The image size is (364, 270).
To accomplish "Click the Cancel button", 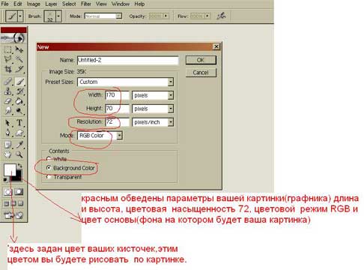I will tap(201, 73).
